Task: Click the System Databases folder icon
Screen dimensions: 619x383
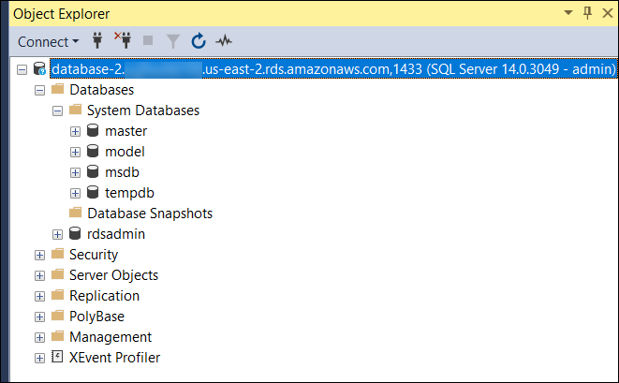Action: coord(76,110)
